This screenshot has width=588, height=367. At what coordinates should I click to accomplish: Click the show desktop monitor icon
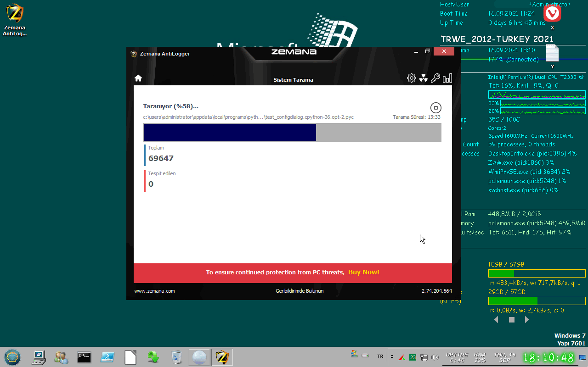pyautogui.click(x=582, y=357)
